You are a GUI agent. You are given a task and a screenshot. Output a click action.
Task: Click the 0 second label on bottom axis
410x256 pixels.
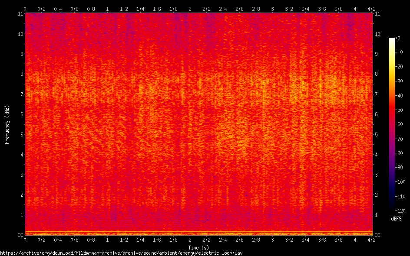coord(25,240)
